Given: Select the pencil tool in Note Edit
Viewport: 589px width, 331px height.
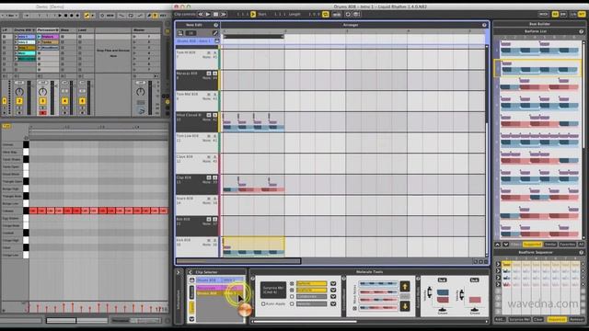Looking at the screenshot, I should [215, 33].
